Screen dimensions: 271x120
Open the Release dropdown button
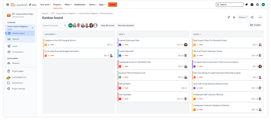(x=243, y=17)
